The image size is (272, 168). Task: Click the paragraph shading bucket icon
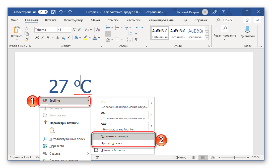point(108,40)
